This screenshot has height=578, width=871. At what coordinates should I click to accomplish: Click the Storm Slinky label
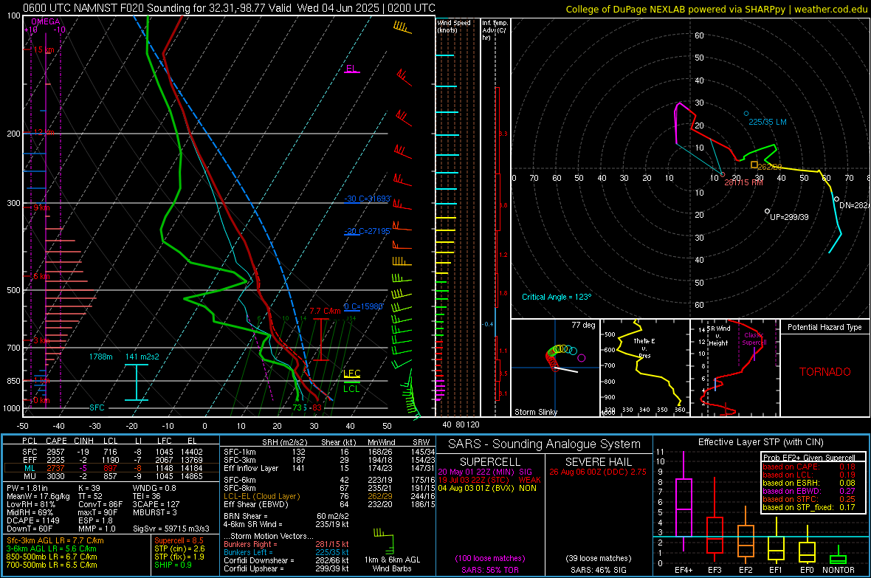[x=535, y=412]
